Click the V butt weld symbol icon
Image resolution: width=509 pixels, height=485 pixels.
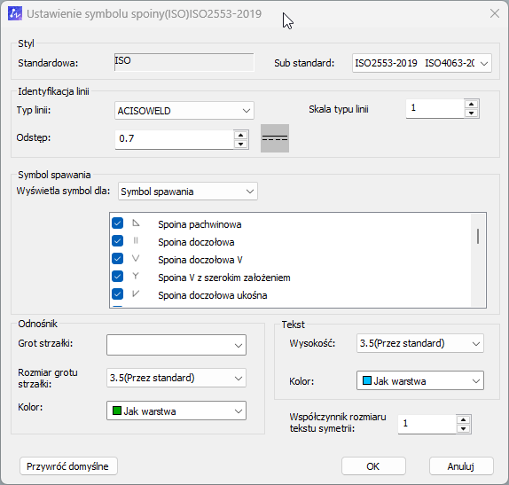(x=136, y=258)
